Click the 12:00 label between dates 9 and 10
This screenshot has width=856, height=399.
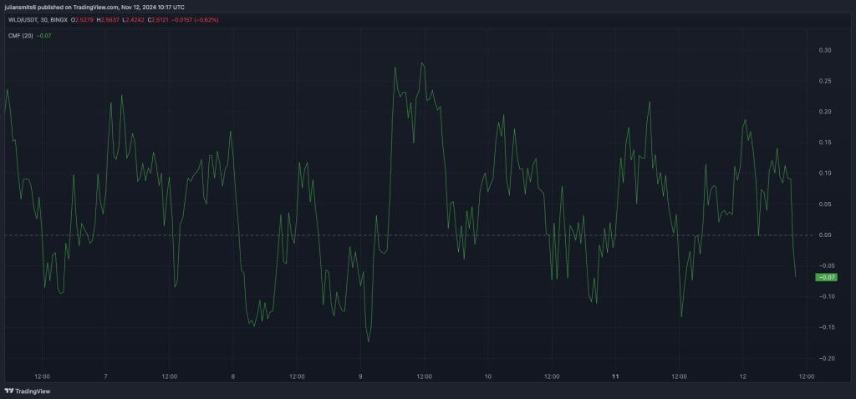pos(424,376)
